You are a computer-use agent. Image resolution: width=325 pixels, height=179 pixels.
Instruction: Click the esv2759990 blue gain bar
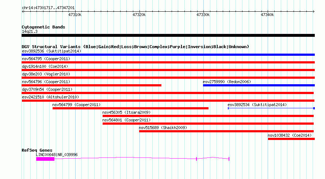(259, 85)
